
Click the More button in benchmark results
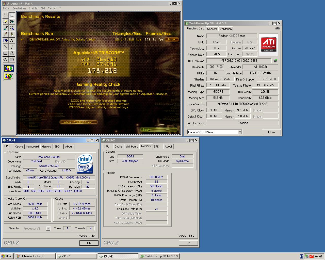(172, 39)
